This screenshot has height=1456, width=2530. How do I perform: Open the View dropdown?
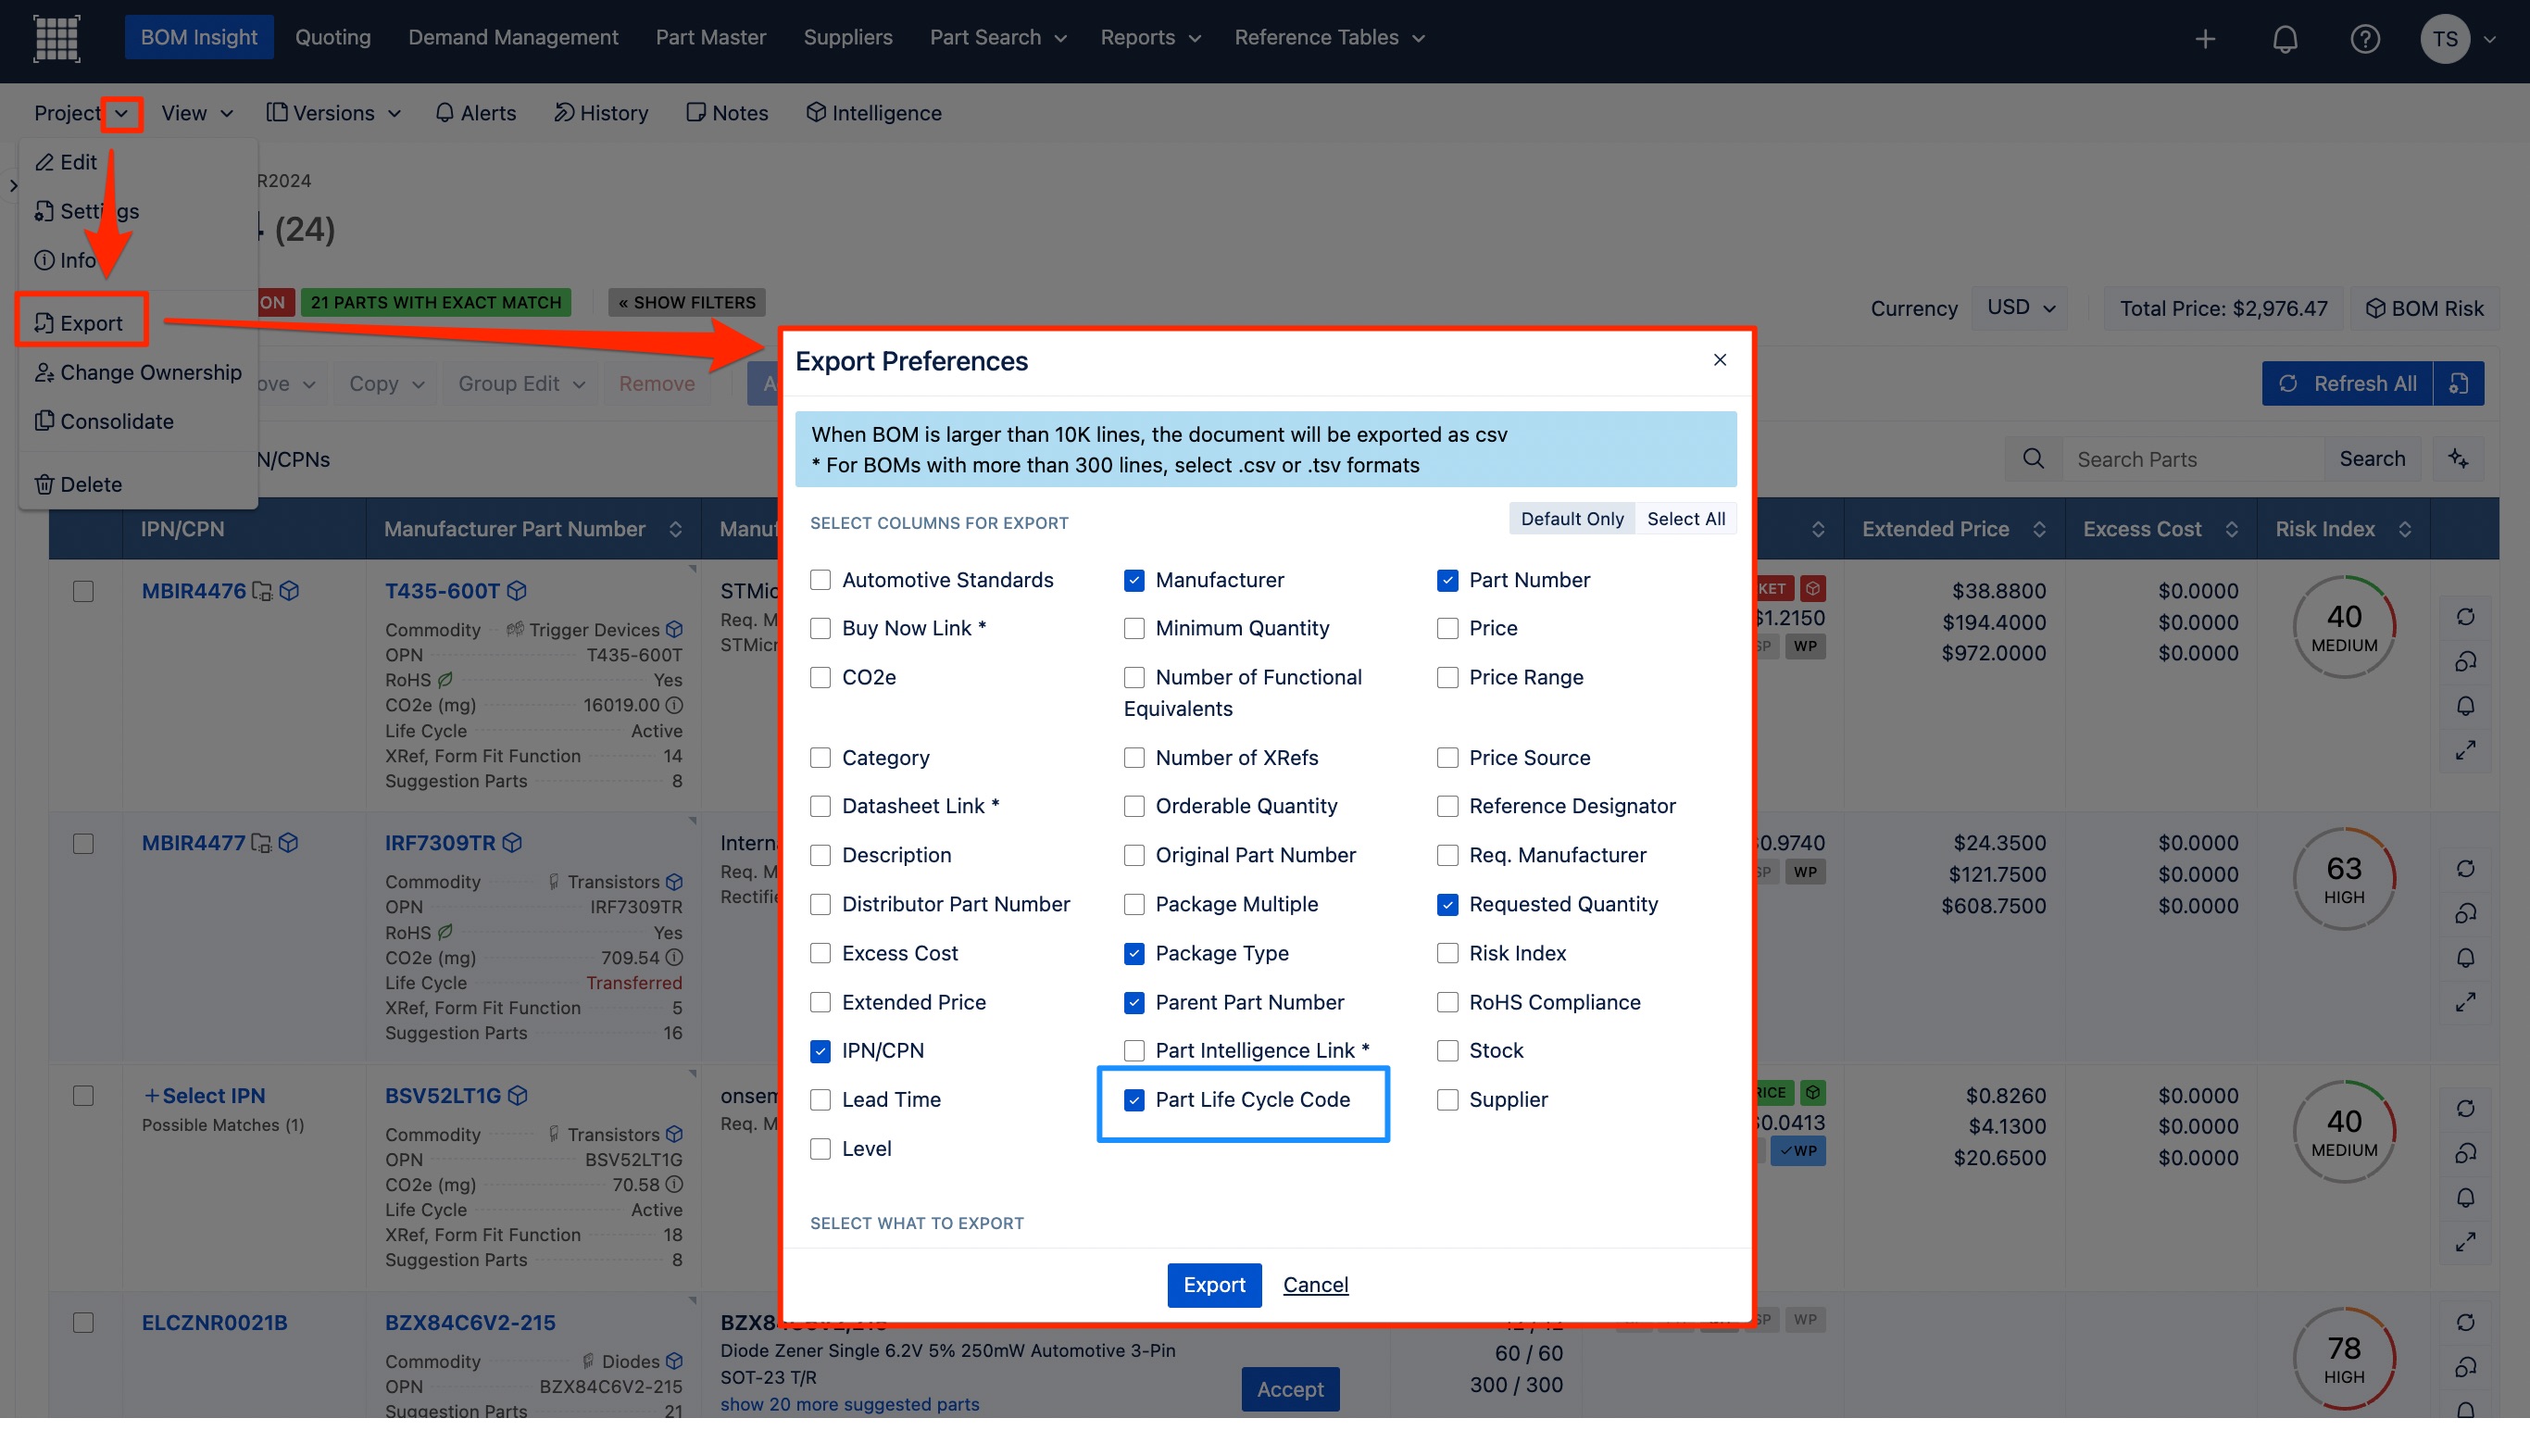(x=197, y=113)
